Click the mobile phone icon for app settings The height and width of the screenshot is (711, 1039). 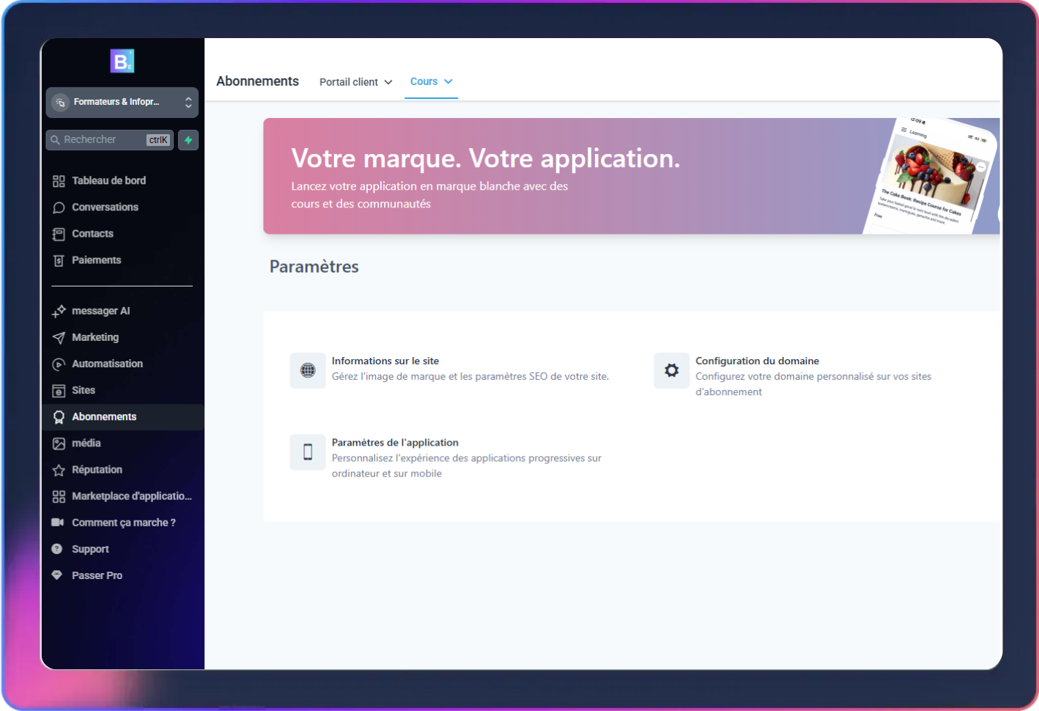[x=308, y=452]
